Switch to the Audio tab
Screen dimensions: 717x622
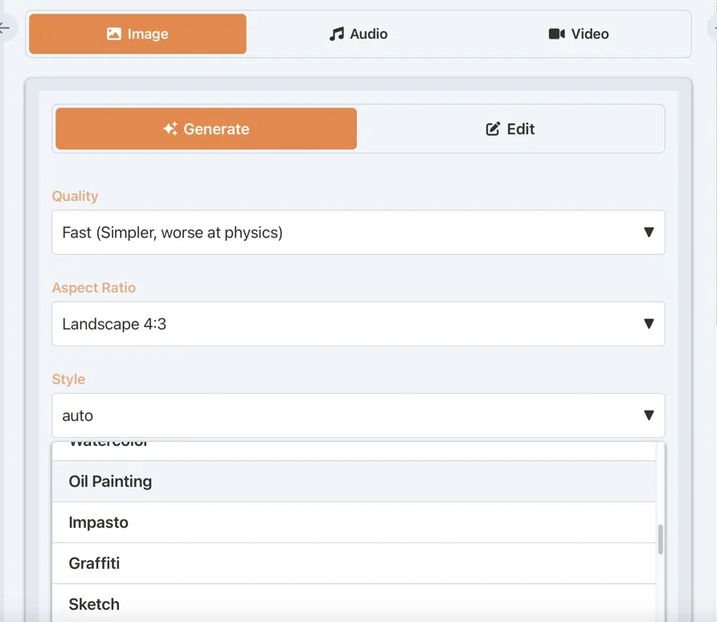358,34
